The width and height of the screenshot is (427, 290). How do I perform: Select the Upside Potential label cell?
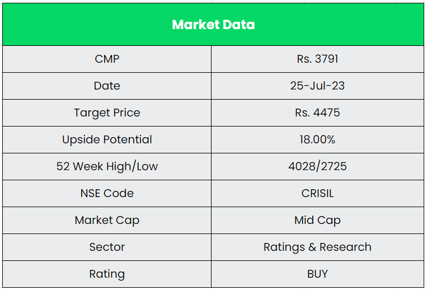coord(107,139)
